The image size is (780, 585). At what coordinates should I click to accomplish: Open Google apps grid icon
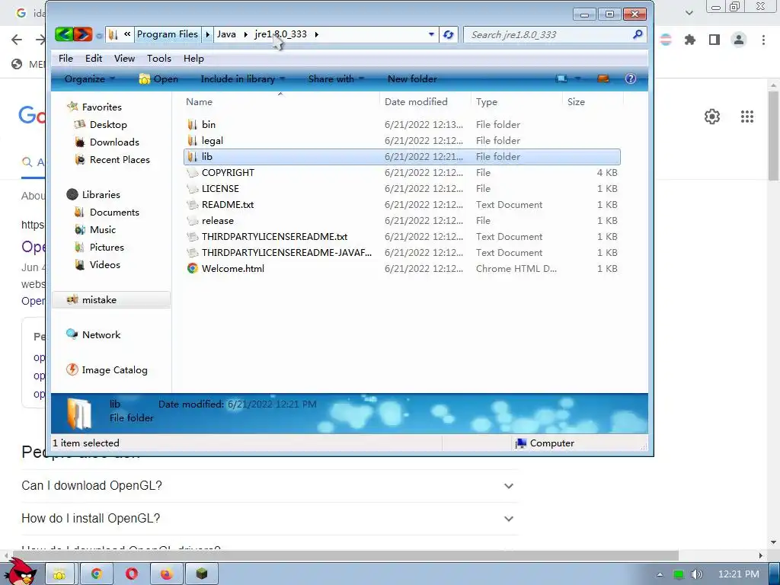[746, 117]
